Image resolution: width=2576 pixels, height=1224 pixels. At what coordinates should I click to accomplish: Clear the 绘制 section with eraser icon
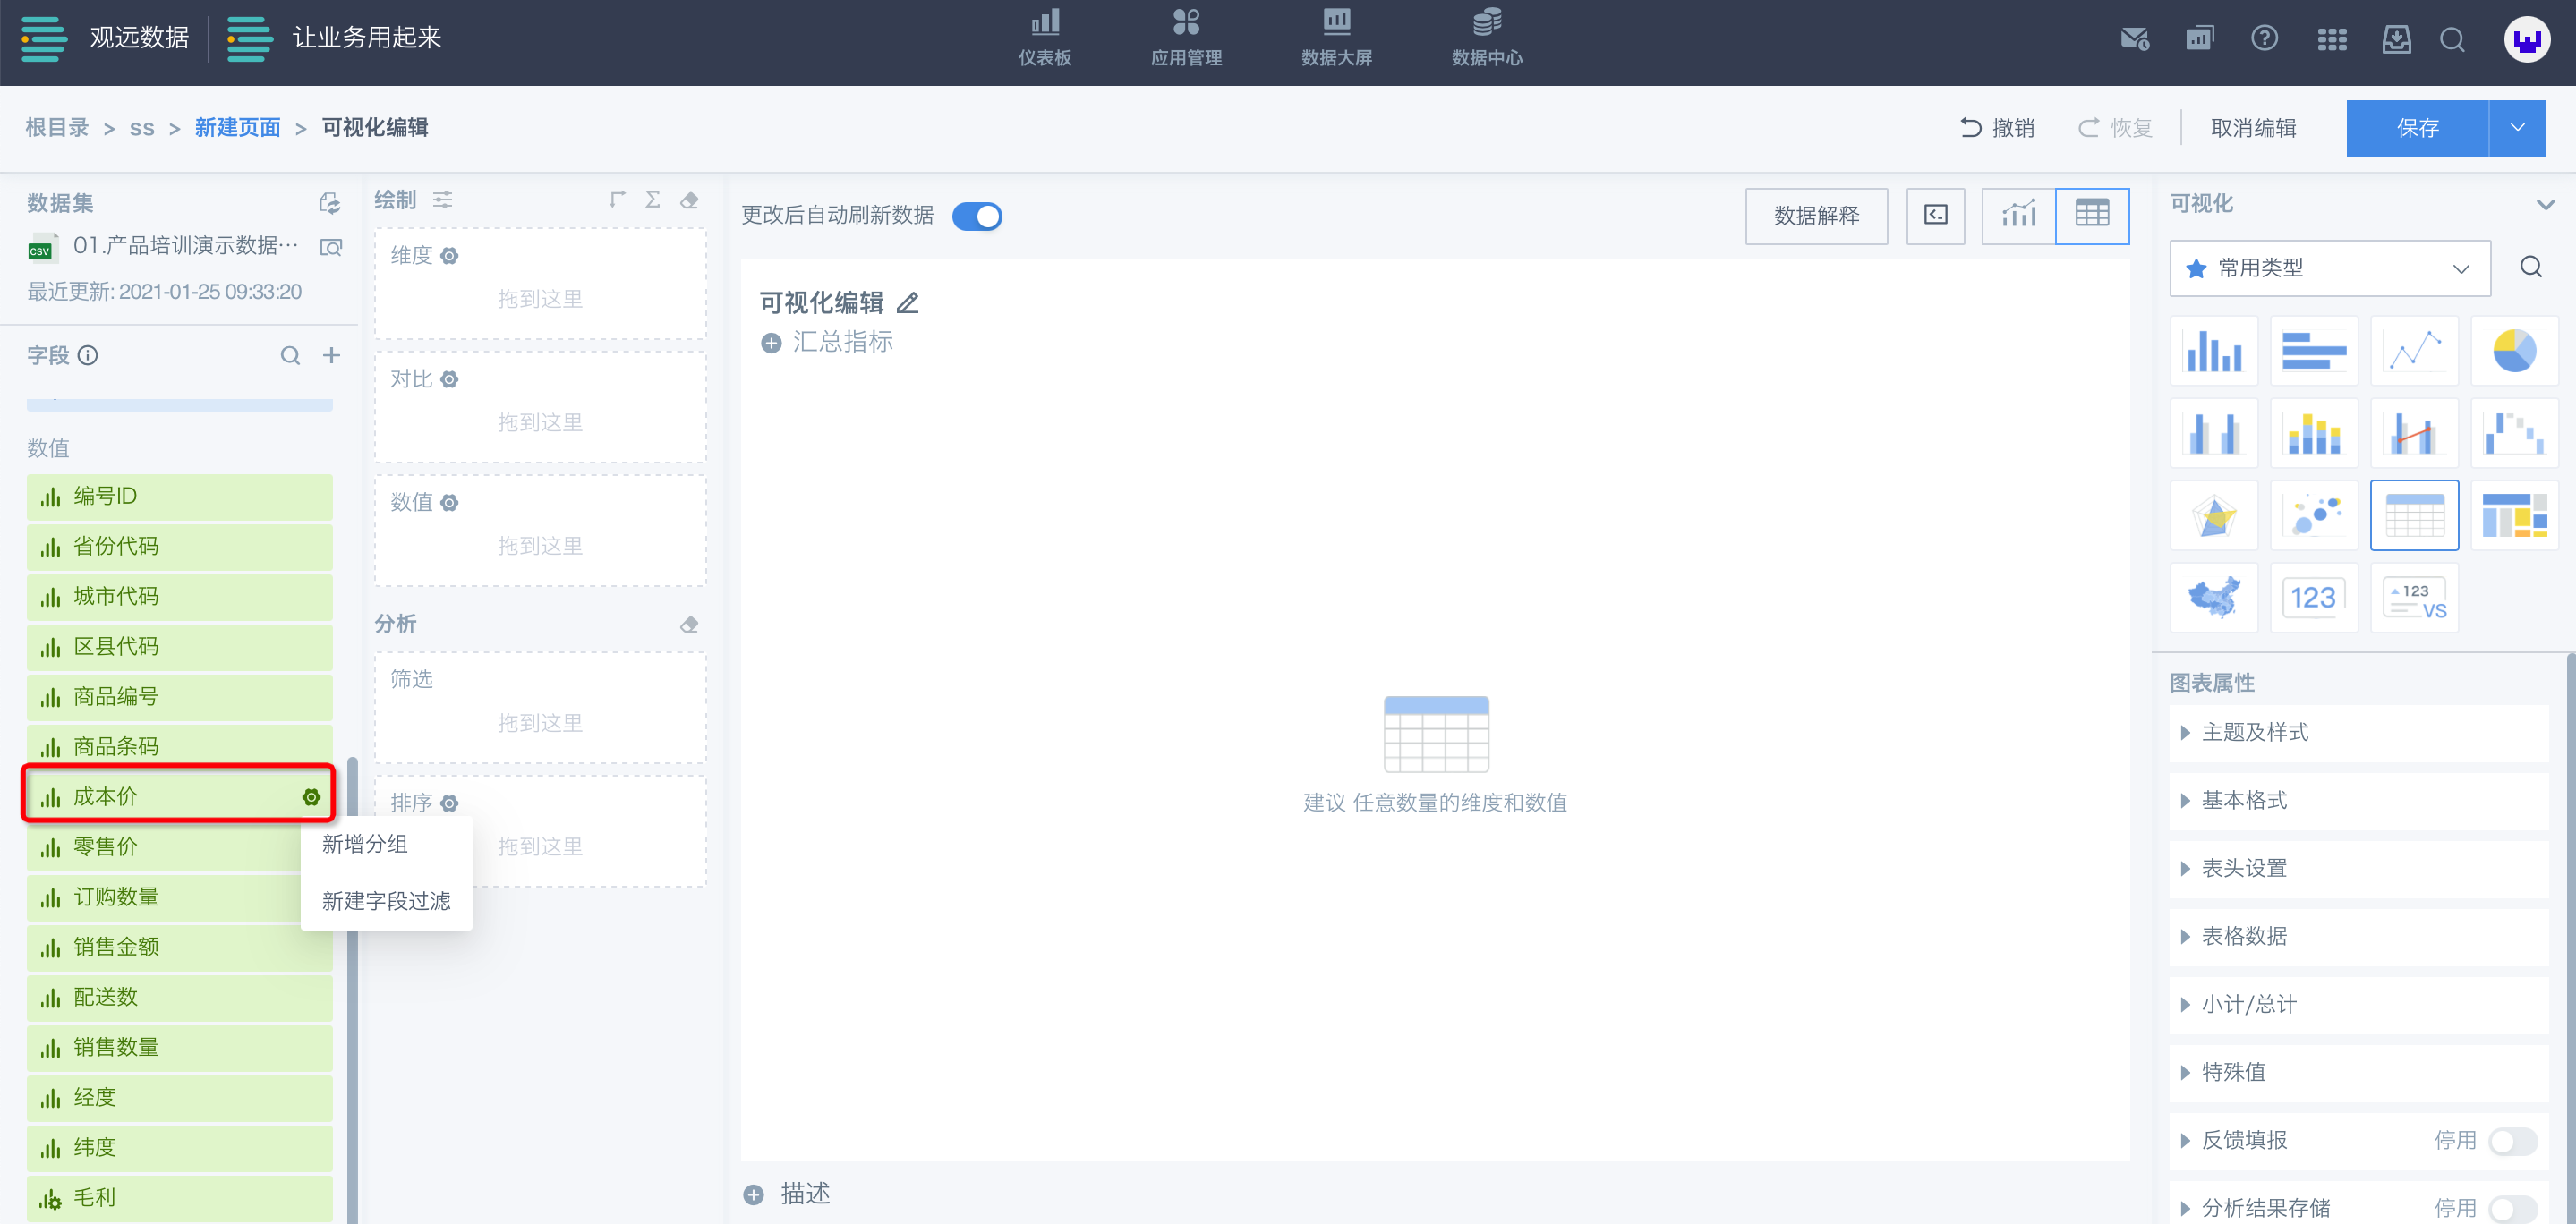pyautogui.click(x=689, y=200)
